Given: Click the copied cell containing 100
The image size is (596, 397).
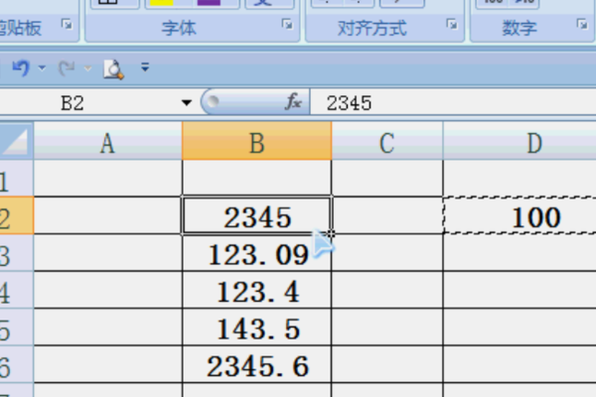Looking at the screenshot, I should click(520, 215).
